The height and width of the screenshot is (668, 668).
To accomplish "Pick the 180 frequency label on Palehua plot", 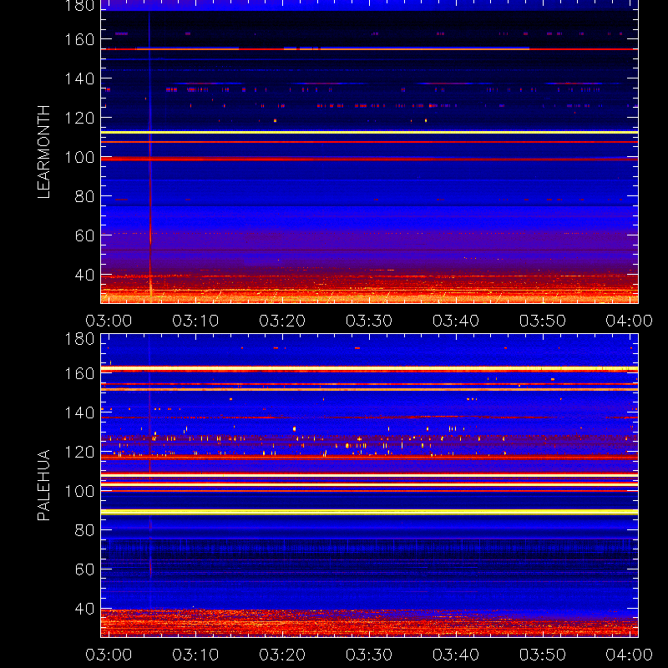I will coord(79,339).
